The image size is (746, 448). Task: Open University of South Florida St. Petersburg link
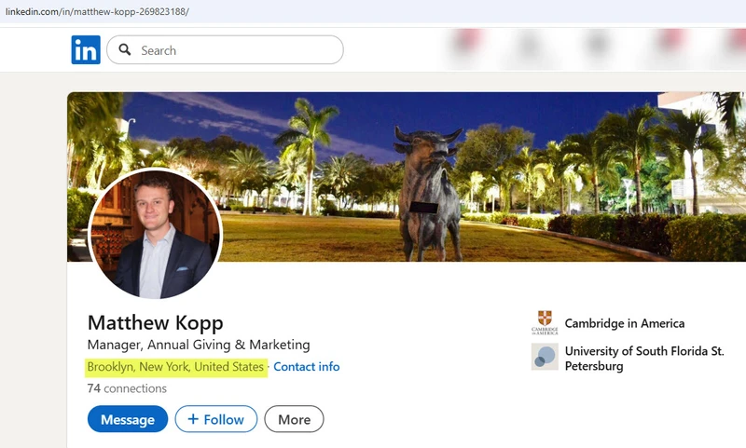(644, 359)
